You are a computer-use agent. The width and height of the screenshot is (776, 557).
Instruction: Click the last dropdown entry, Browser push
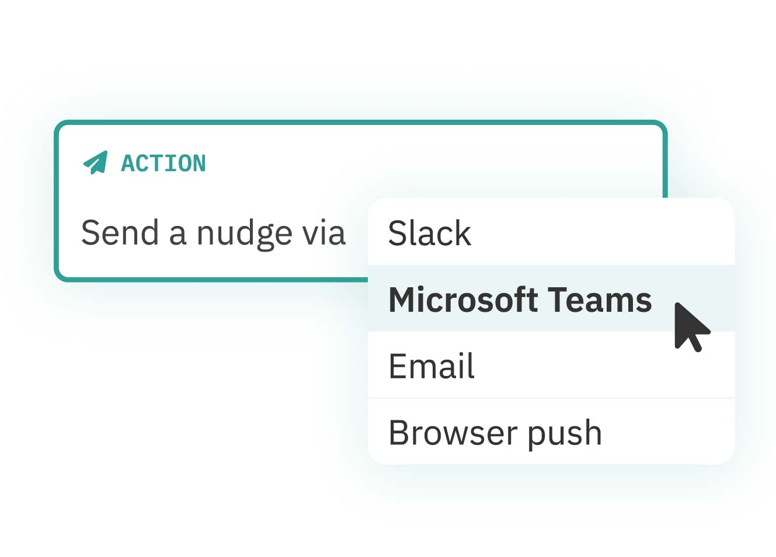tap(551, 431)
